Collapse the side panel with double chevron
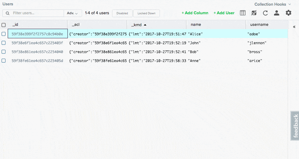 [x=294, y=27]
